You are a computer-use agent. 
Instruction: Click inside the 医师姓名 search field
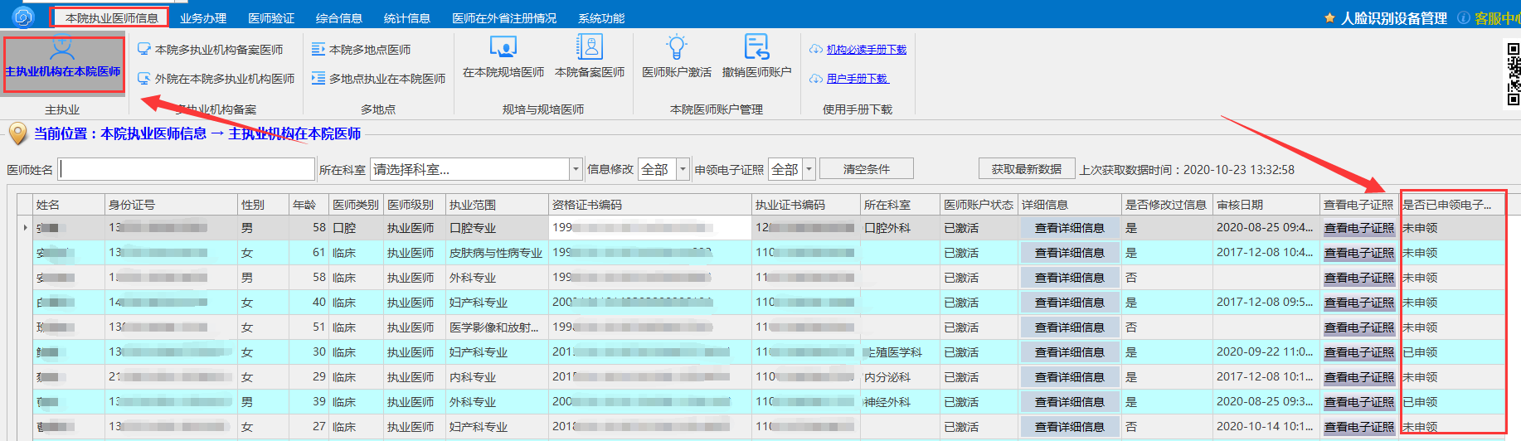pos(187,169)
